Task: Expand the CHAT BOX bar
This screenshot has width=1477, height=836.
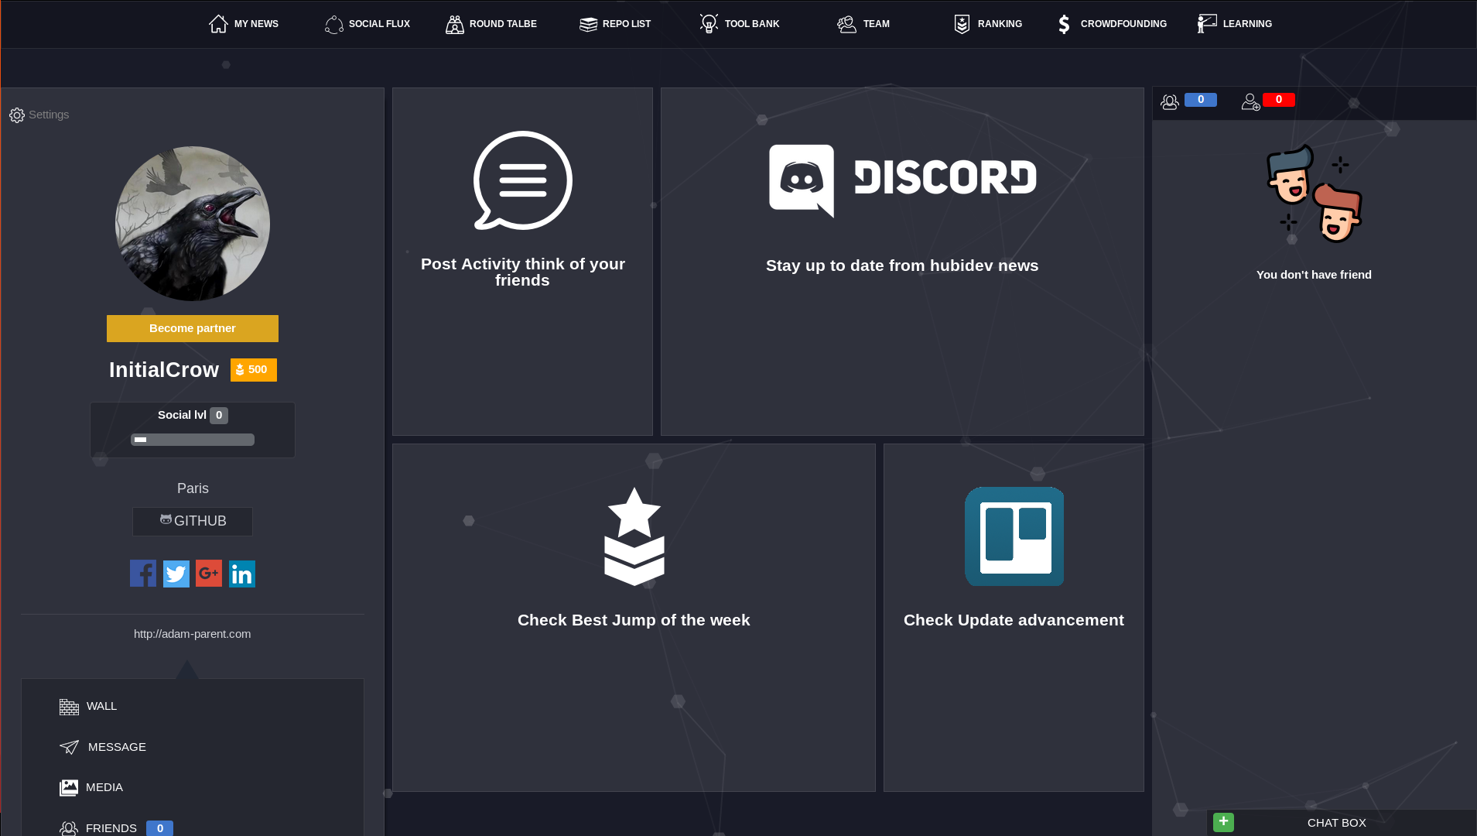Action: pyautogui.click(x=1342, y=823)
